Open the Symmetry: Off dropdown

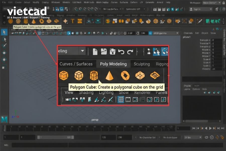(x=136, y=9)
